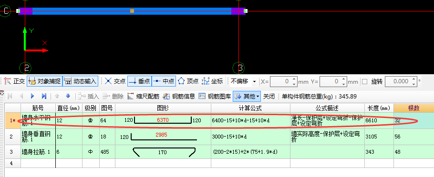Click figure number cell 485
Image resolution: width=434 pixels, height=177 pixels.
[107, 152]
